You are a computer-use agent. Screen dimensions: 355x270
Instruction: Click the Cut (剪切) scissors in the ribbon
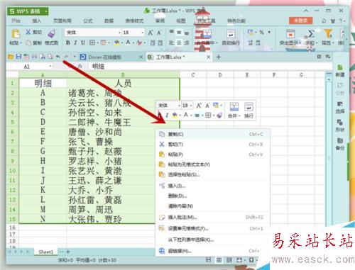pyautogui.click(x=28, y=32)
